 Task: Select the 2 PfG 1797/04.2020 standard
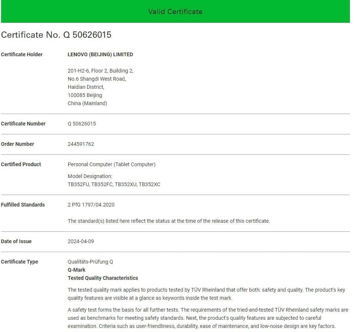[91, 205]
